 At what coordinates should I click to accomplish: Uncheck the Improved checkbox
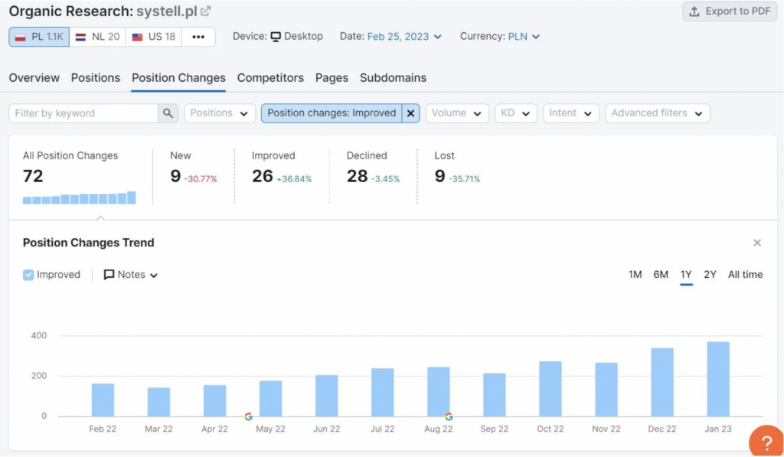click(x=28, y=275)
